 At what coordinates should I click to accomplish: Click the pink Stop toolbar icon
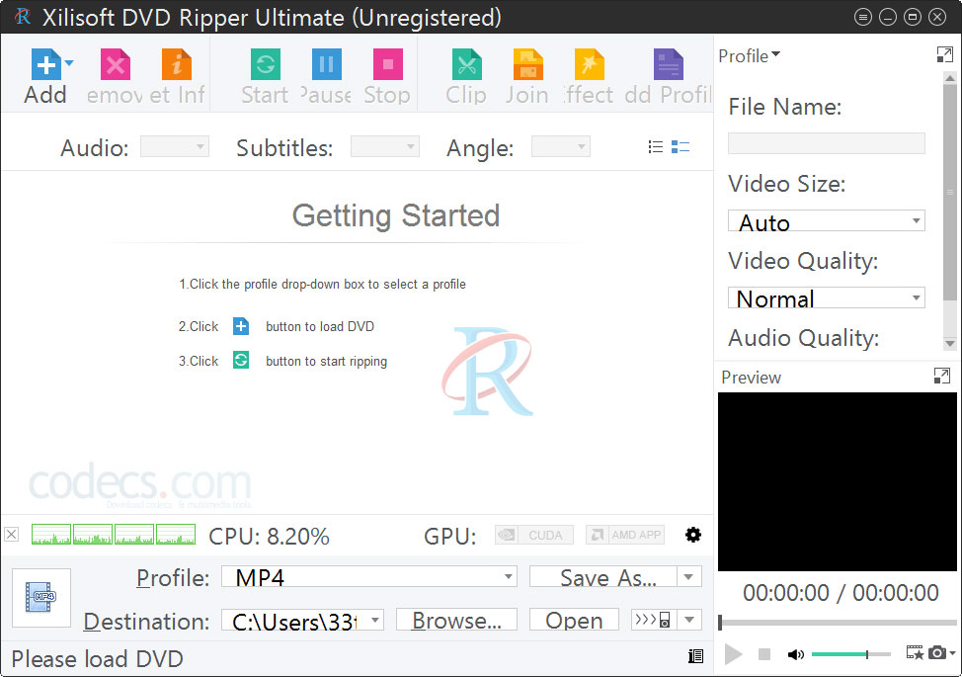388,64
